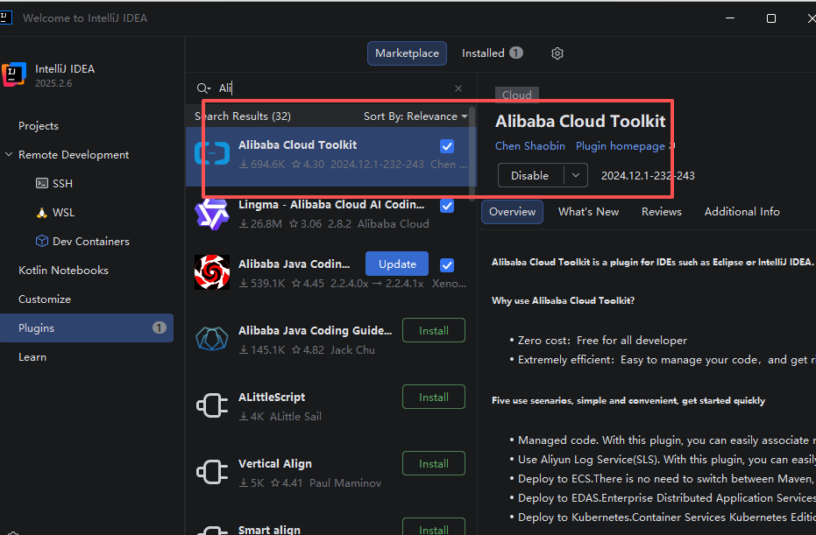
Task: Open the Chen Shaobin vendor link
Action: (x=529, y=146)
